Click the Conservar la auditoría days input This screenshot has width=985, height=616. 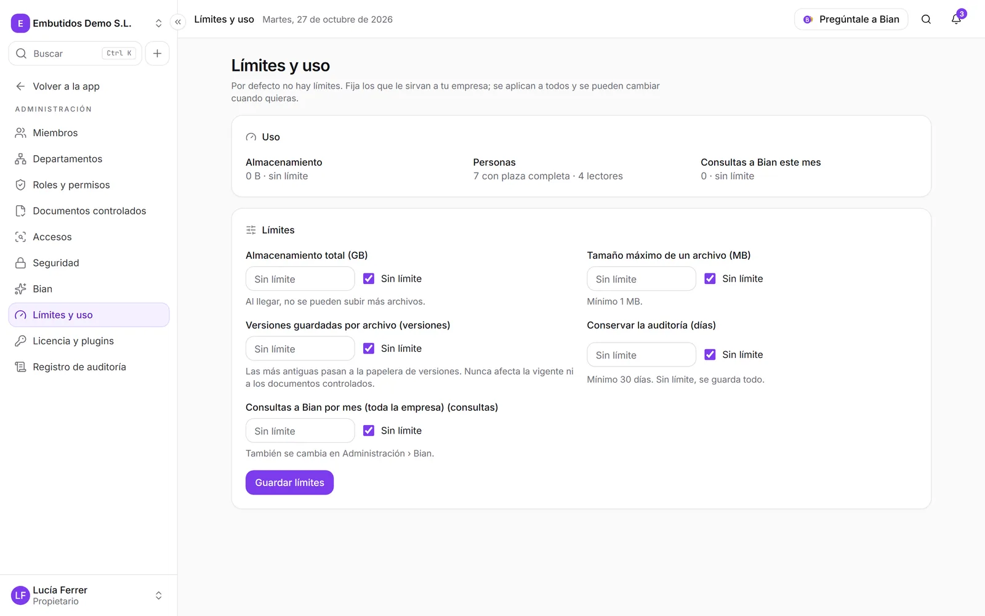click(641, 355)
